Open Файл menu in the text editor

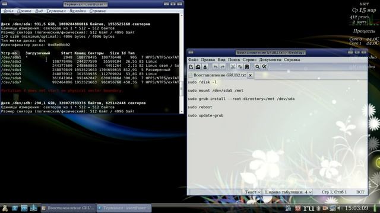point(193,60)
